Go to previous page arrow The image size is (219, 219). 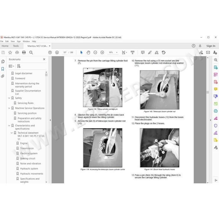click(x=50, y=53)
